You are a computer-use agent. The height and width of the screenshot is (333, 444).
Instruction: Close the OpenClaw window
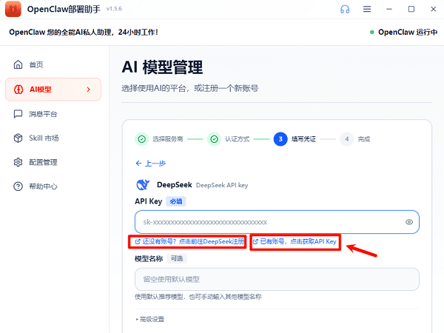tap(433, 10)
